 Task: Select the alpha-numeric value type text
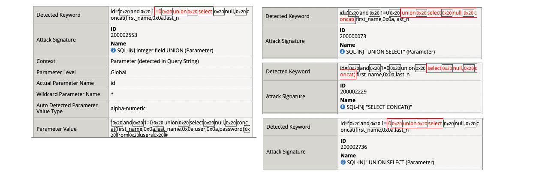tap(128, 109)
